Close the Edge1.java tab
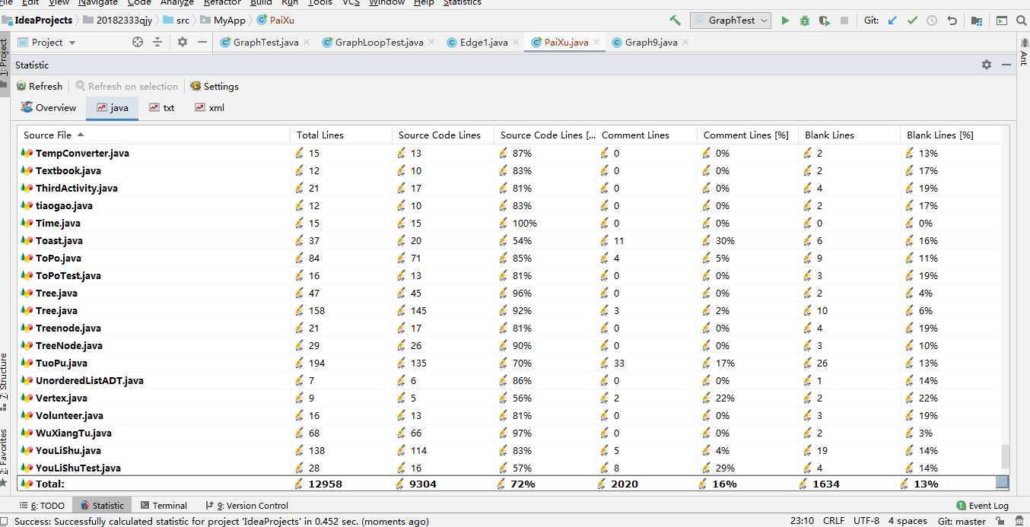This screenshot has height=527, width=1030. tap(516, 42)
